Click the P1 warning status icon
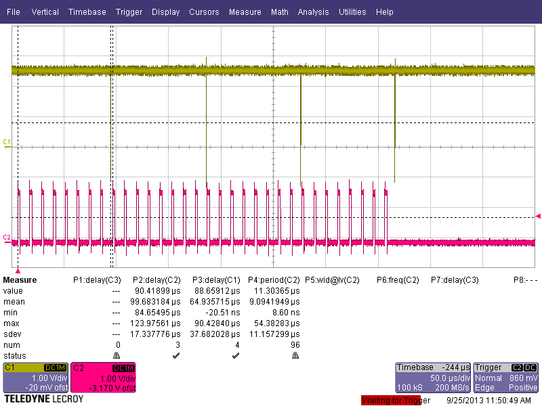This screenshot has width=542, height=406. point(116,355)
